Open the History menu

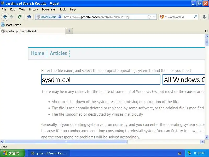(x=33, y=9)
